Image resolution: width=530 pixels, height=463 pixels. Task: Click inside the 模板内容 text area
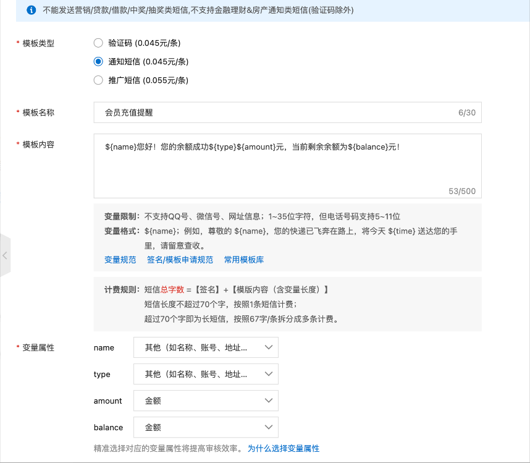287,170
